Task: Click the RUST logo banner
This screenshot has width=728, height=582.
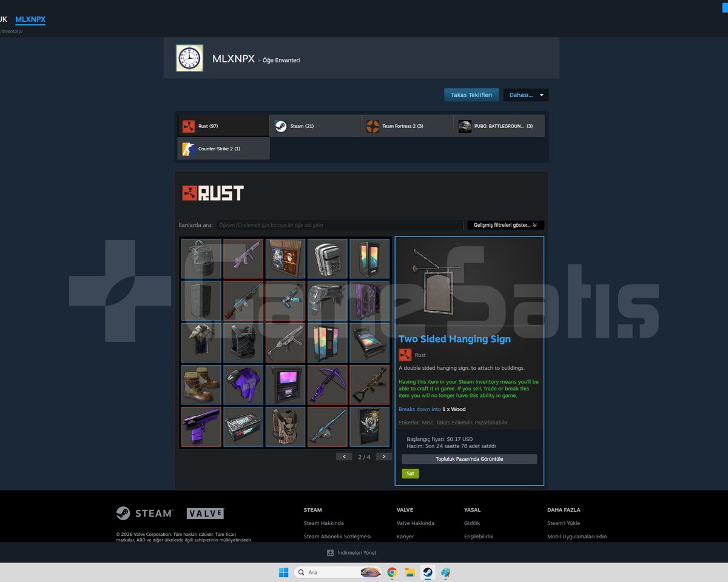Action: tap(213, 193)
